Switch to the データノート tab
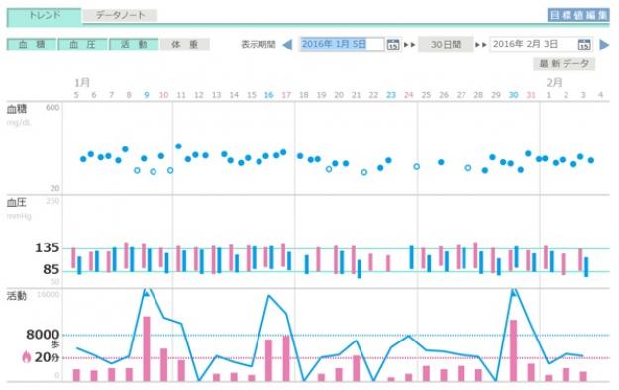Image resolution: width=619 pixels, height=390 pixels. click(x=121, y=16)
